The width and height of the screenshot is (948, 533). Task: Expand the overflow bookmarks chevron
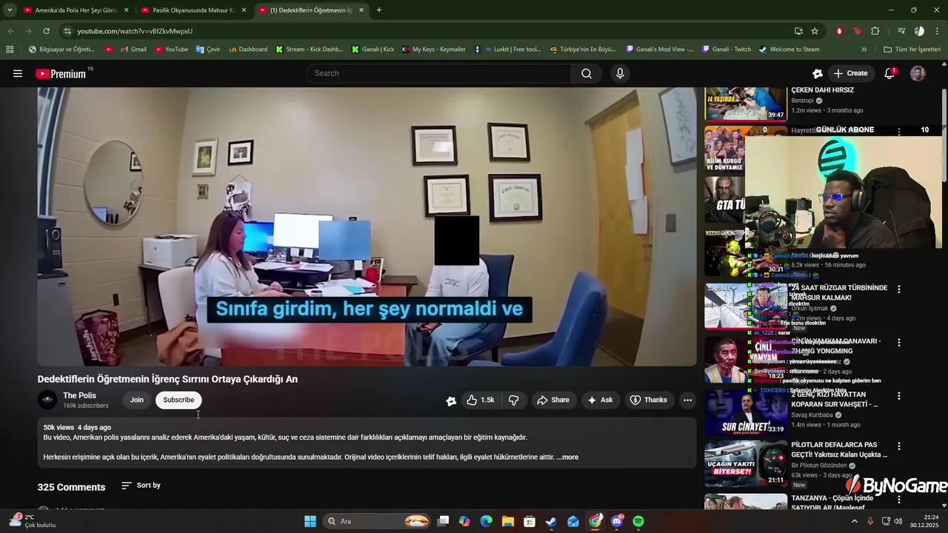pyautogui.click(x=864, y=50)
